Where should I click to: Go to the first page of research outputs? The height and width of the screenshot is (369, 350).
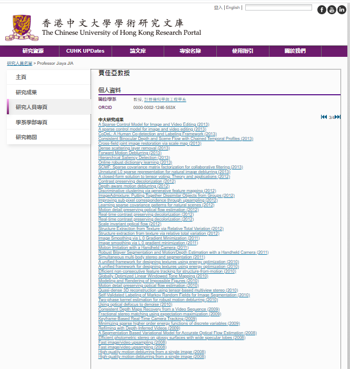click(323, 117)
